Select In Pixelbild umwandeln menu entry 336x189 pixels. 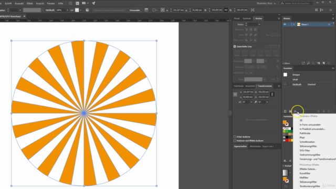click(312, 129)
